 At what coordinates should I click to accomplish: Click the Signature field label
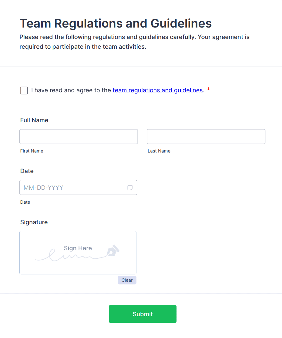pos(34,222)
